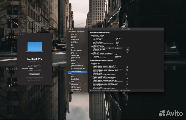The image size is (186, 120).
Task: Choose Графика/Мониторы in the sidebar
Action: (77, 54)
